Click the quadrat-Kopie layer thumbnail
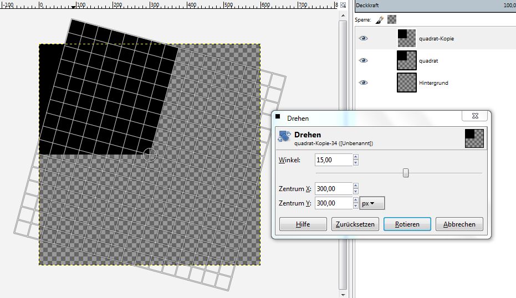The height and width of the screenshot is (298, 516). coord(407,38)
